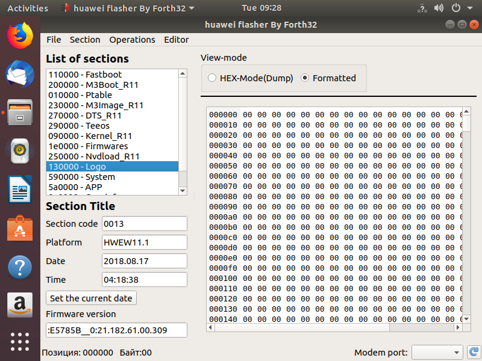The width and height of the screenshot is (482, 361).
Task: Click the hex view horizontal scrollbar handle
Action: (x=302, y=327)
